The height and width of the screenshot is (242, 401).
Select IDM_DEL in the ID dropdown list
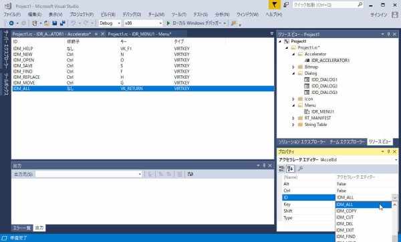coord(364,223)
